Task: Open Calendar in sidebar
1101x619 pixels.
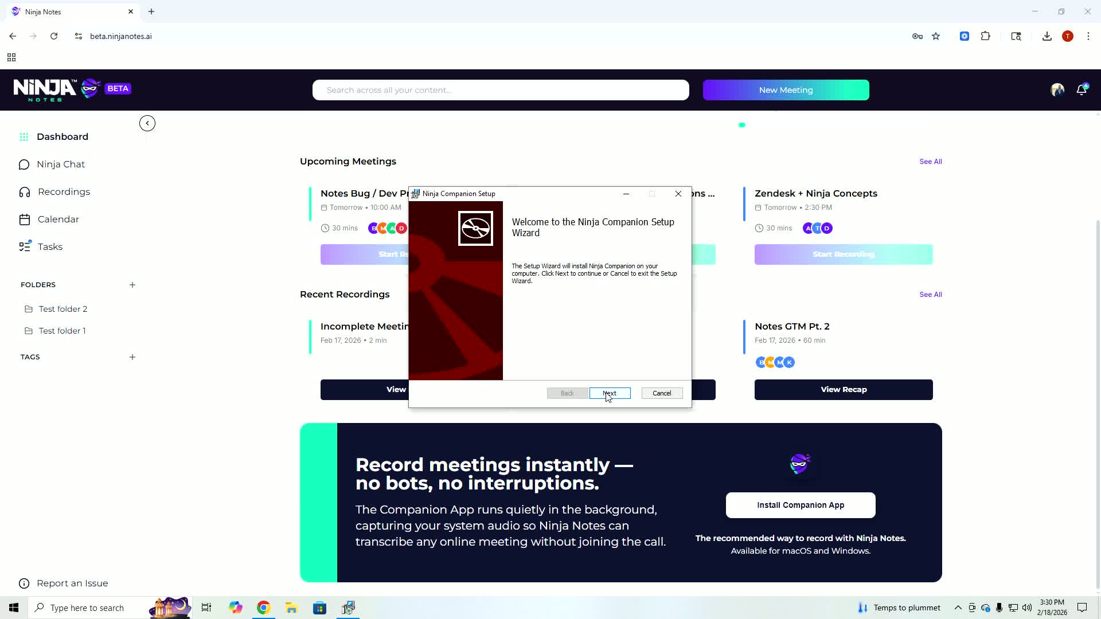Action: [x=58, y=220]
